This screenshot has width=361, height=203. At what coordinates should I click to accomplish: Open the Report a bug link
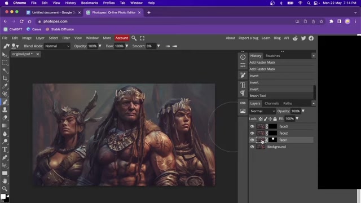pos(248,38)
